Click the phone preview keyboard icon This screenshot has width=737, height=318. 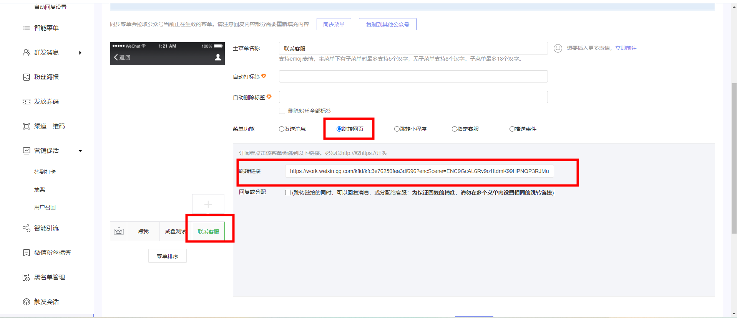point(119,231)
